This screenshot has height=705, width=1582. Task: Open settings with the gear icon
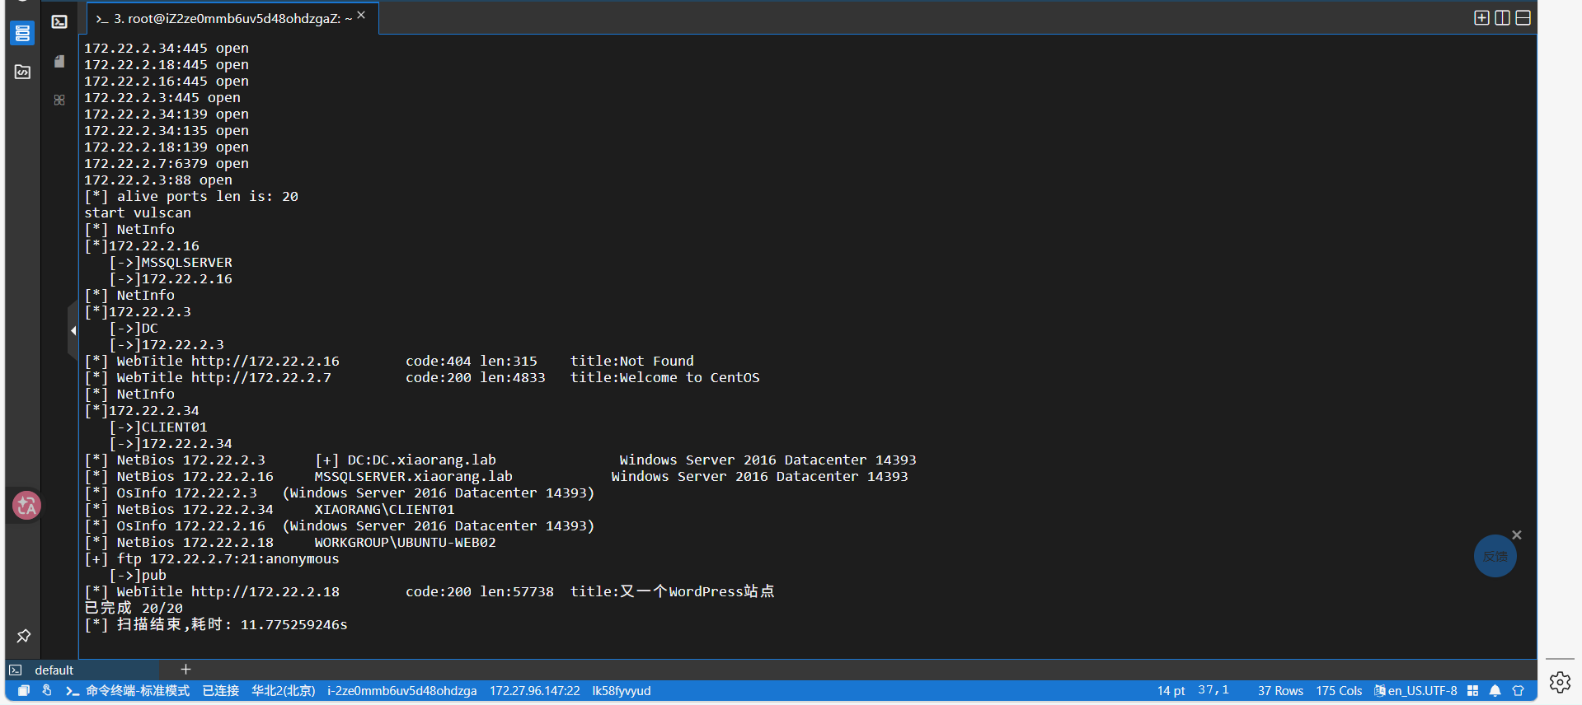click(1560, 682)
